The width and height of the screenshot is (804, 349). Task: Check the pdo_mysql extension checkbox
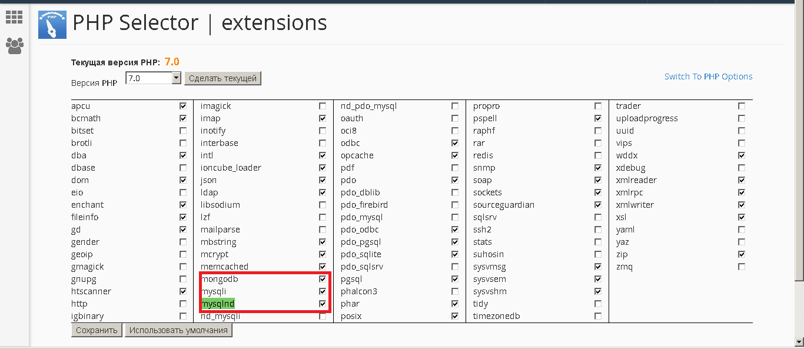[455, 217]
